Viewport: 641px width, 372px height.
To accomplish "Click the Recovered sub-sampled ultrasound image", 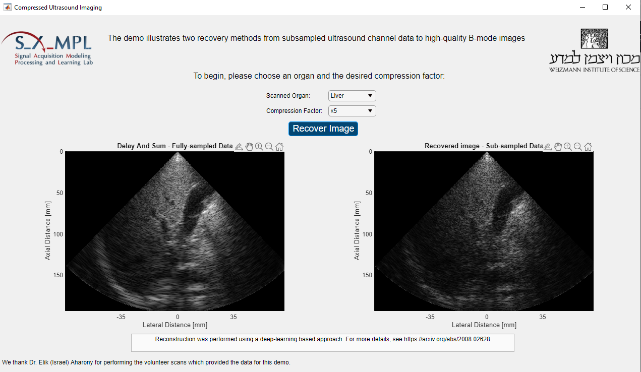I will click(x=484, y=231).
